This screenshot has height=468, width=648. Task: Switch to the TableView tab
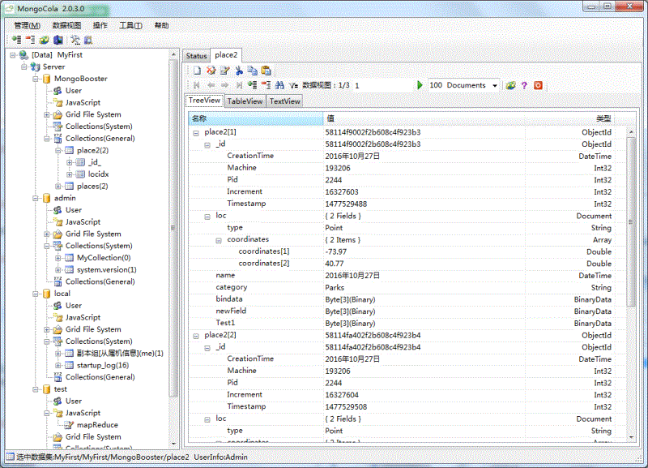[245, 101]
